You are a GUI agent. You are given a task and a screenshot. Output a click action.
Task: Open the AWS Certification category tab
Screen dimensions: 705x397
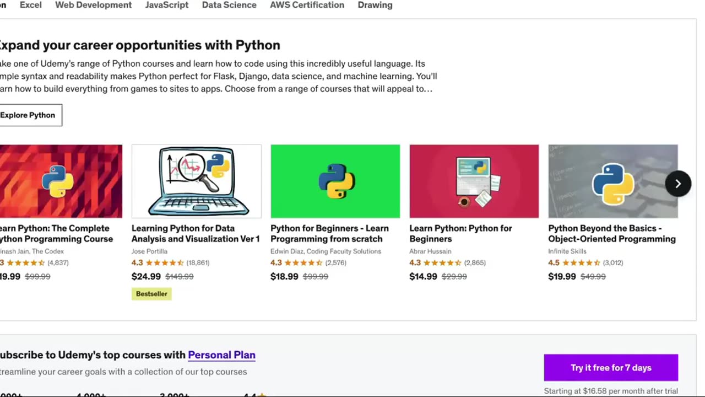(307, 5)
